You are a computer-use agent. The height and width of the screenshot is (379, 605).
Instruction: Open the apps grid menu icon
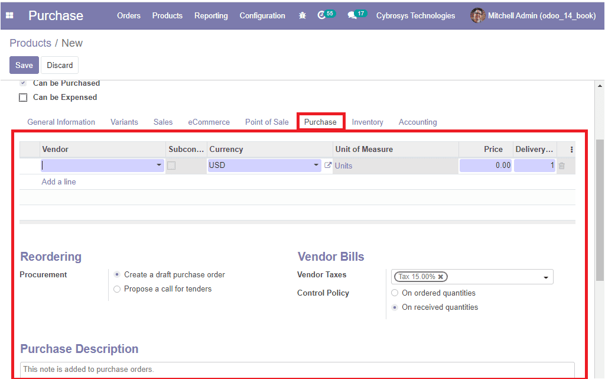(x=9, y=16)
